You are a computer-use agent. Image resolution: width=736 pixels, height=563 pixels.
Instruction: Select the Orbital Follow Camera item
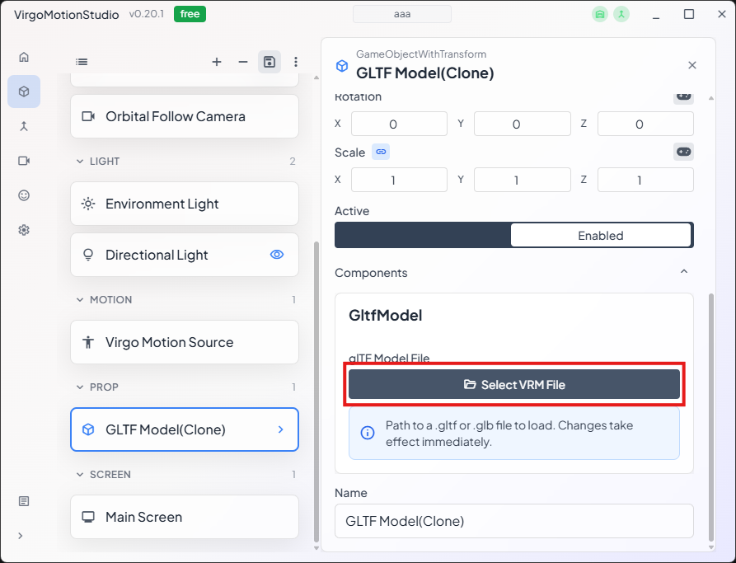185,116
